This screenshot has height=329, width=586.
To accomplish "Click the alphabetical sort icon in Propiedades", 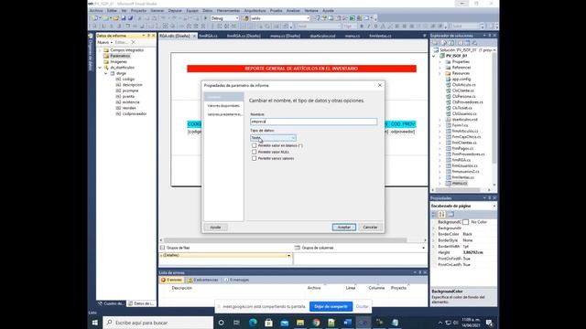I will click(x=441, y=214).
